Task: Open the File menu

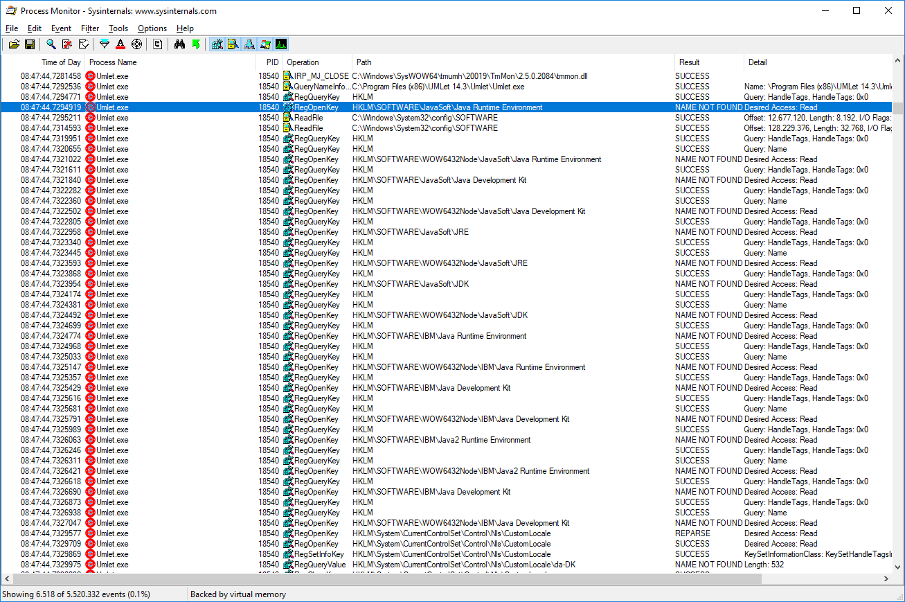Action: coord(12,28)
